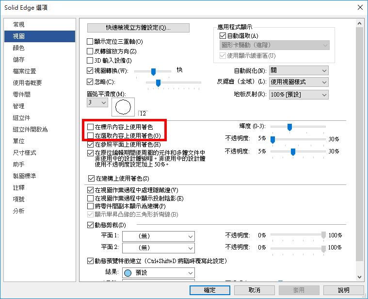Click 平面 1 不透明度 slider handle
This screenshot has height=299, width=368.
(323, 235)
